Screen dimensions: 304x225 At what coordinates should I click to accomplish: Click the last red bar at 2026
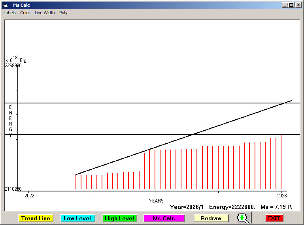pyautogui.click(x=281, y=162)
